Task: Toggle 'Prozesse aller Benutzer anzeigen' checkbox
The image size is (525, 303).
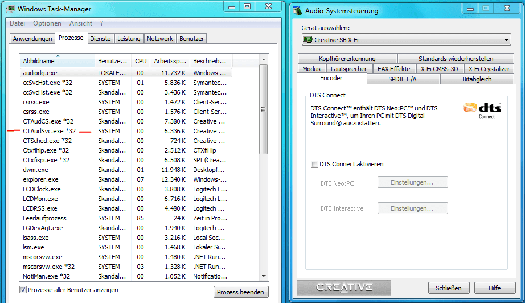Action: 23,290
